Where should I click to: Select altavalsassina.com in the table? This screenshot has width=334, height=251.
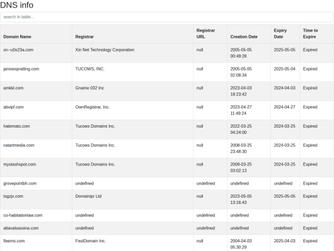(21, 228)
